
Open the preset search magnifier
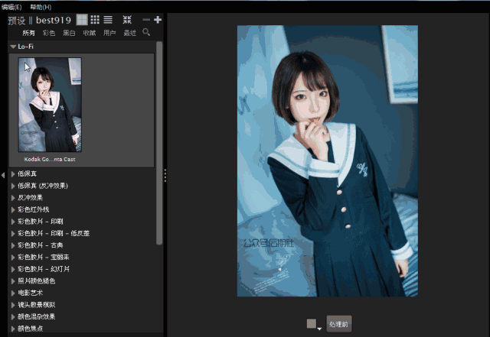pyautogui.click(x=146, y=32)
